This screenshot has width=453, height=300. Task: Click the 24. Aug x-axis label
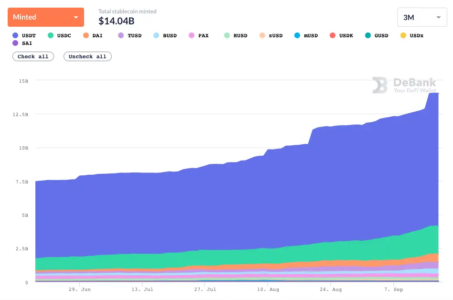pos(331,289)
